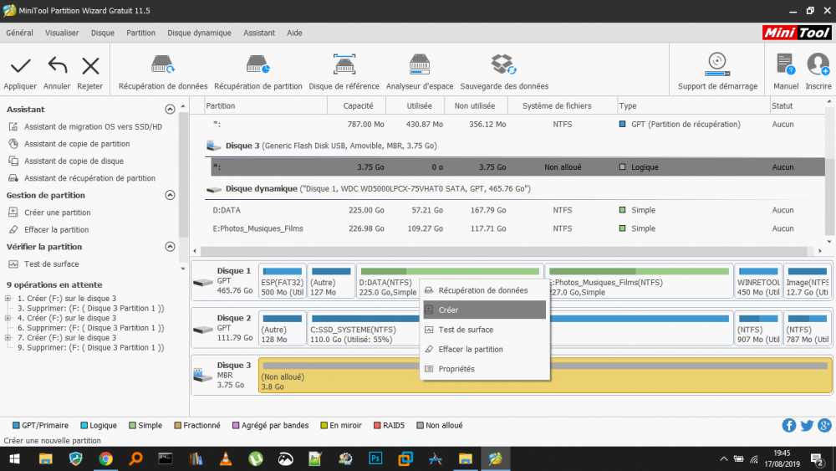The height and width of the screenshot is (471, 836).
Task: Open Disque de référence benchmark
Action: pos(344,65)
